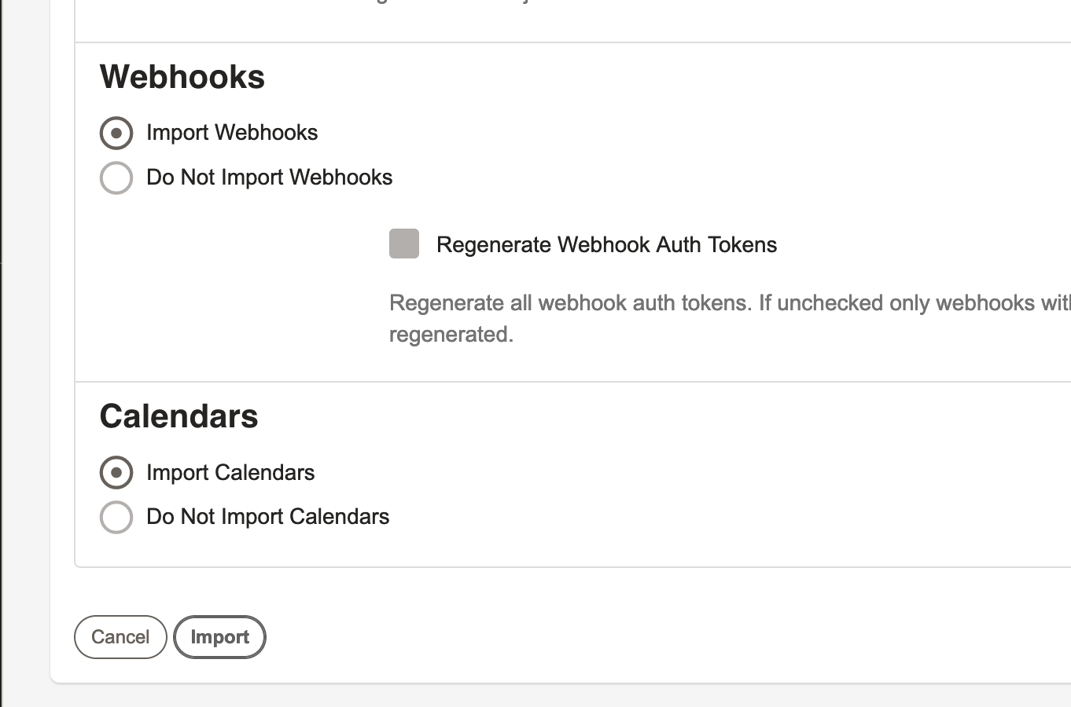
Task: Click the divider line above the Calendars heading
Action: (x=573, y=382)
